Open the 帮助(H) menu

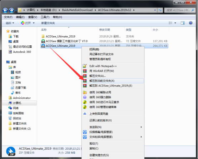pos(58,17)
